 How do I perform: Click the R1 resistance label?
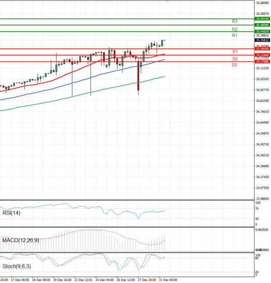point(234,35)
